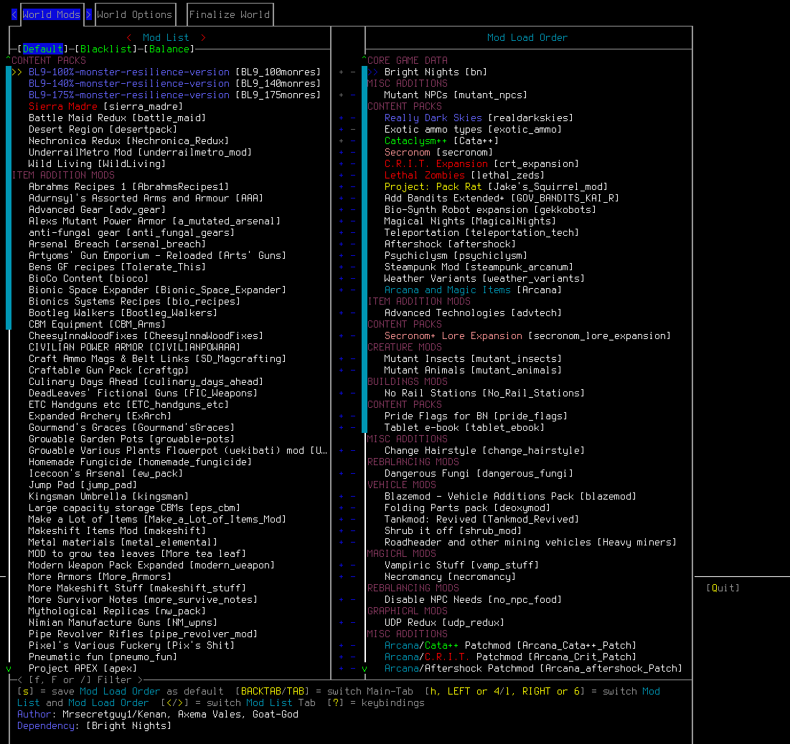Click the right arrow of the Filter bar

[141, 680]
